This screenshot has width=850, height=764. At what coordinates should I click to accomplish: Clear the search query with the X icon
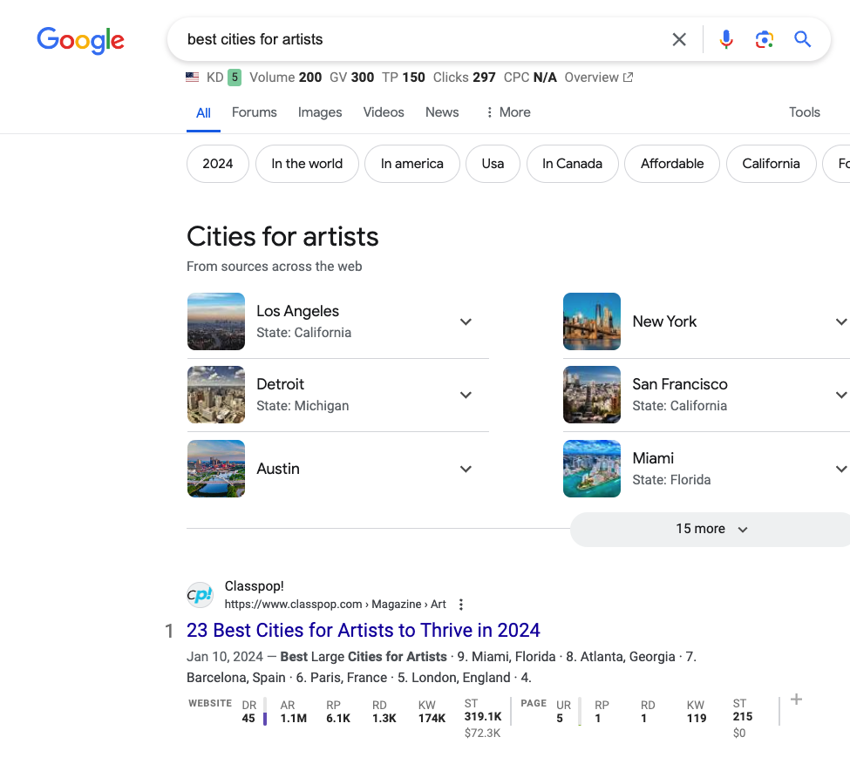[x=679, y=40]
